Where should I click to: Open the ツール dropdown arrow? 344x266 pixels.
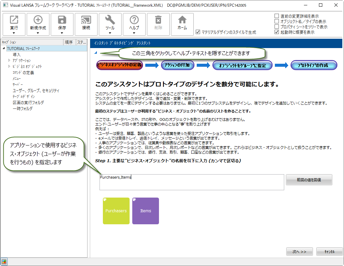tap(110, 33)
